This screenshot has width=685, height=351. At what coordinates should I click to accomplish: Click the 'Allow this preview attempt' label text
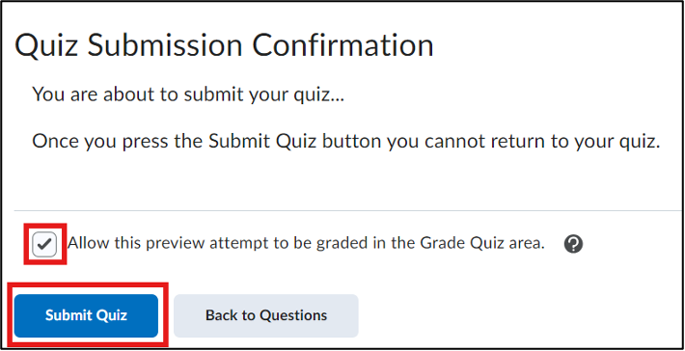click(x=306, y=244)
